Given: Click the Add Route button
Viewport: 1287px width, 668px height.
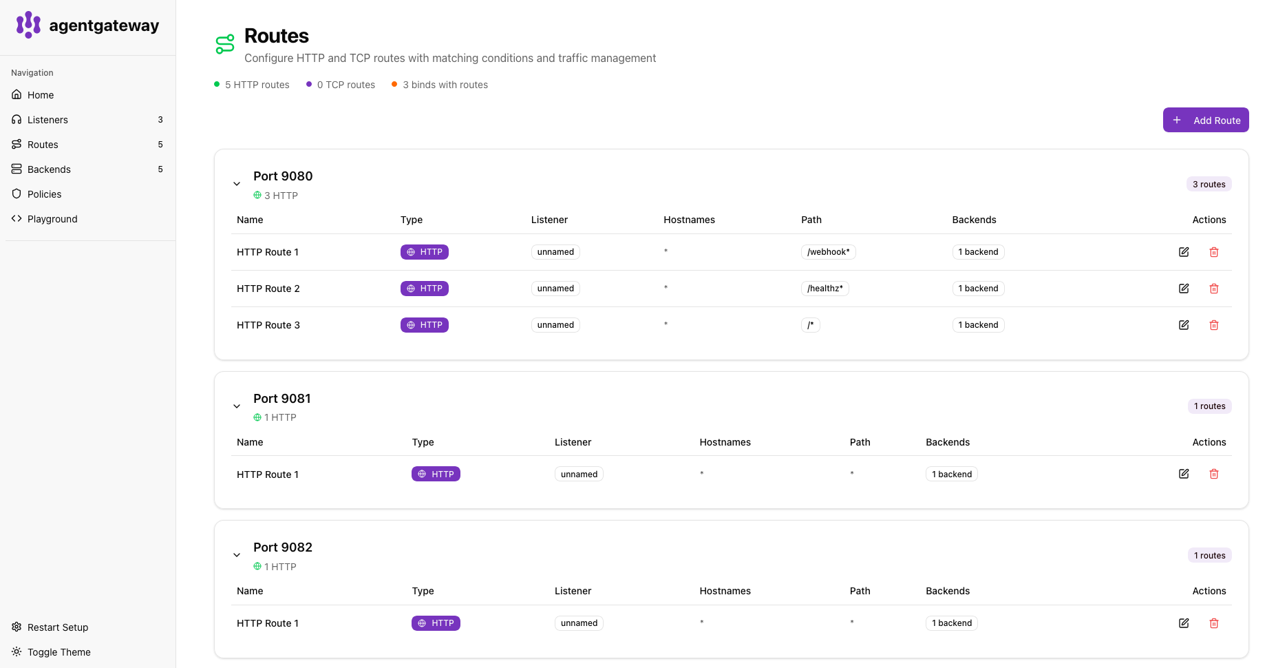Looking at the screenshot, I should (x=1205, y=120).
